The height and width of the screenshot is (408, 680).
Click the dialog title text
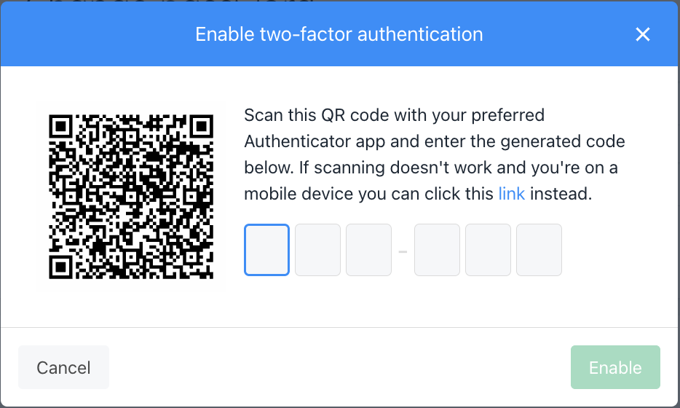[339, 34]
